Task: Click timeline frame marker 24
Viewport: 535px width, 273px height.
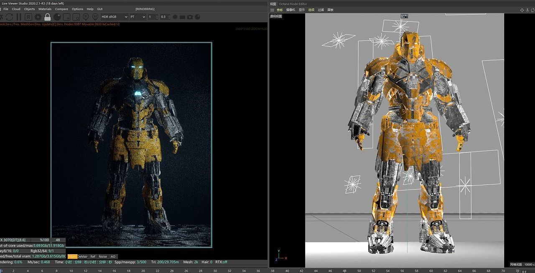Action: pyautogui.click(x=172, y=271)
